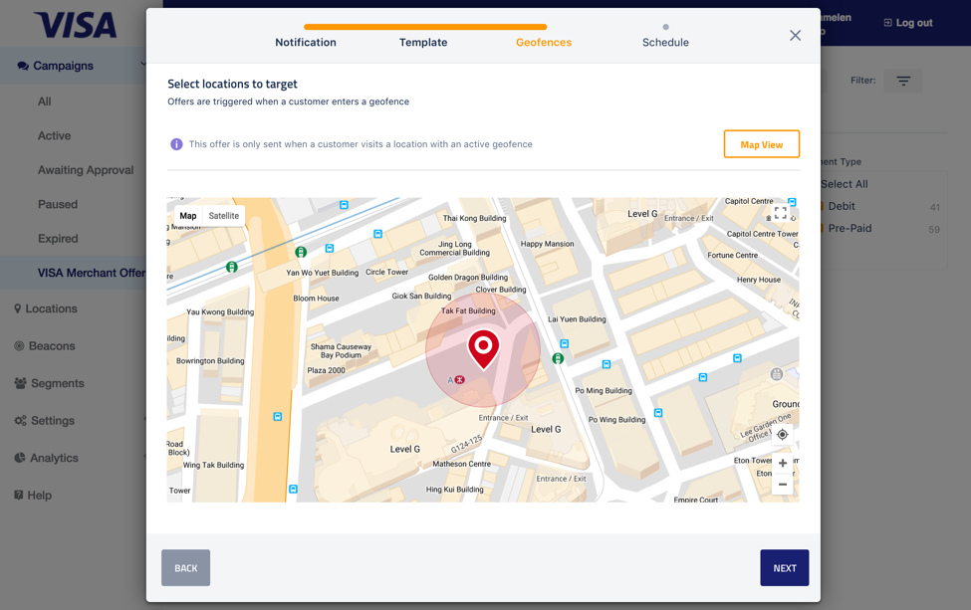Open the Geofences step
The width and height of the screenshot is (971, 610).
coord(544,42)
